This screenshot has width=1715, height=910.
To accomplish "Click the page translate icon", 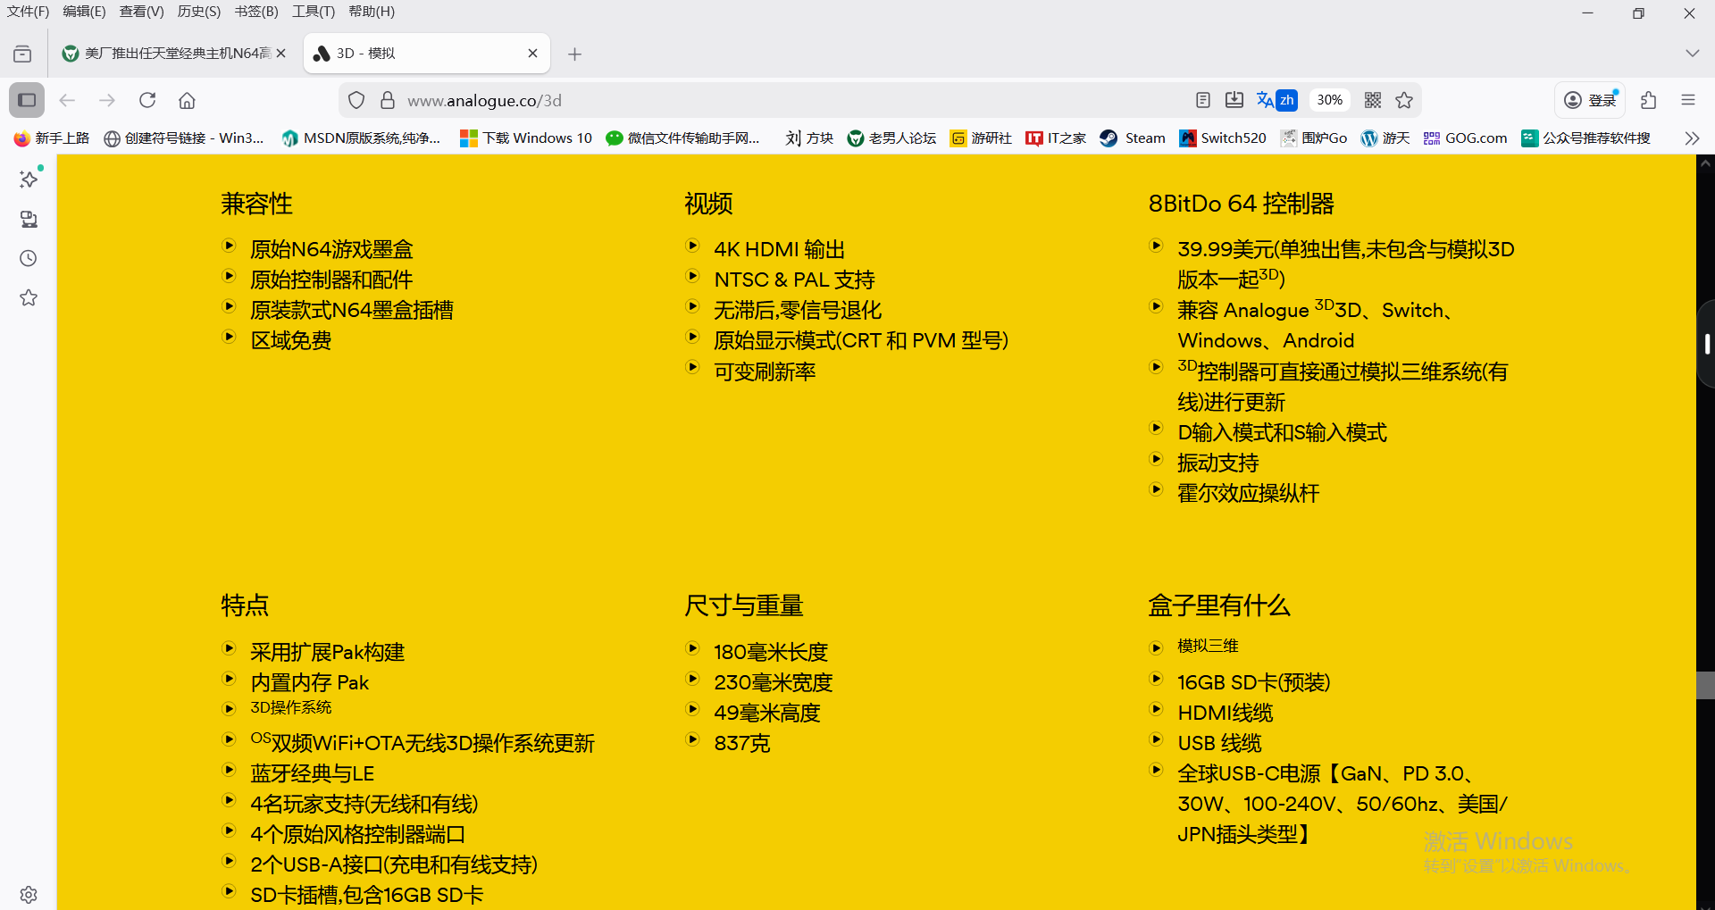I will click(1276, 100).
